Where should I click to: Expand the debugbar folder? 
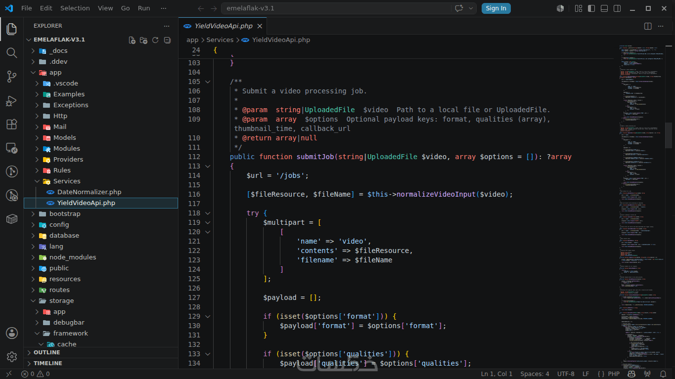pyautogui.click(x=37, y=323)
